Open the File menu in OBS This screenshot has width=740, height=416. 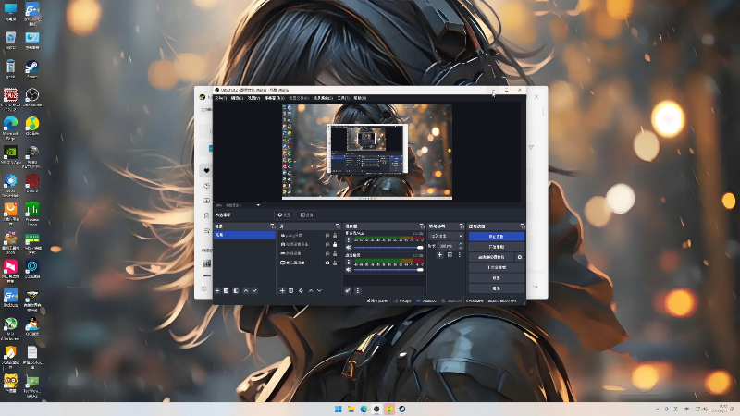(x=221, y=98)
